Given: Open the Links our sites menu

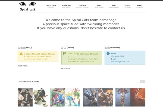Looking at the screenshot, I should coord(127,6).
